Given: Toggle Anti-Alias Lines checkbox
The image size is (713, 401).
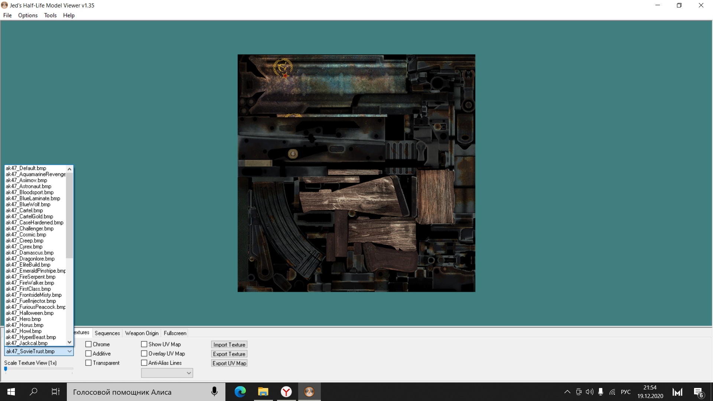Looking at the screenshot, I should (x=144, y=363).
